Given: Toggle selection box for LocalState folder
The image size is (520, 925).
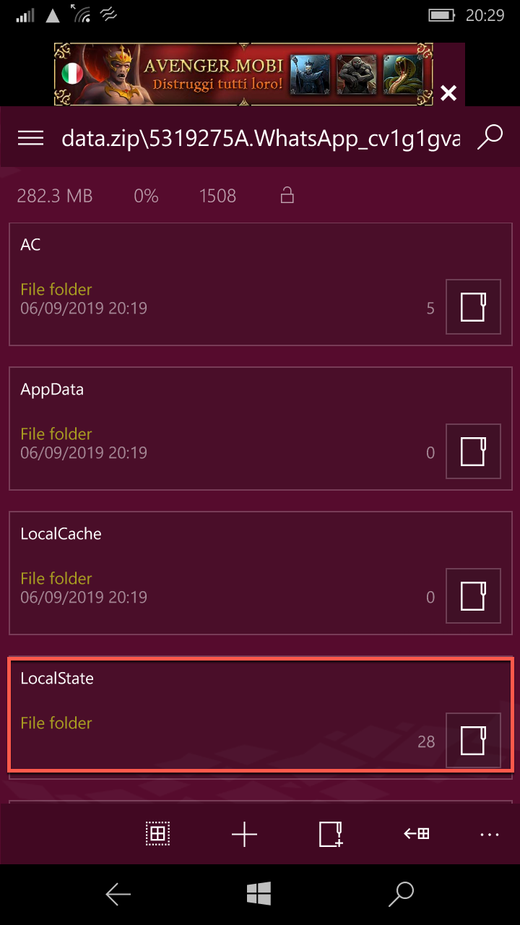Looking at the screenshot, I should click(x=474, y=740).
